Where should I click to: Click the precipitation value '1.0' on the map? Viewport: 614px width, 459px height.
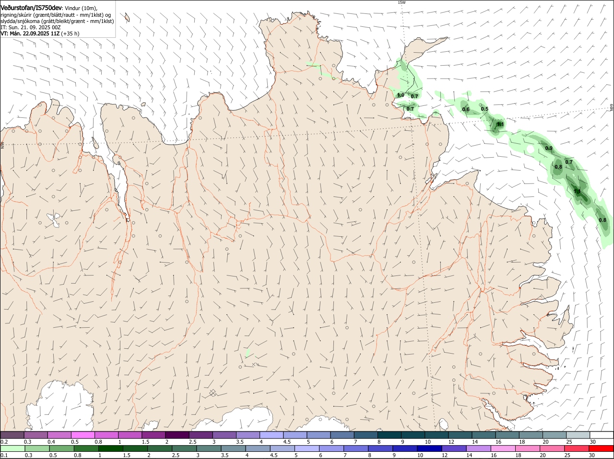(401, 95)
